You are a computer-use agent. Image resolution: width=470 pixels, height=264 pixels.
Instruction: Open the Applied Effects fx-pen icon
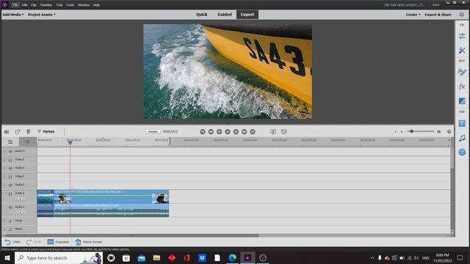(x=462, y=72)
